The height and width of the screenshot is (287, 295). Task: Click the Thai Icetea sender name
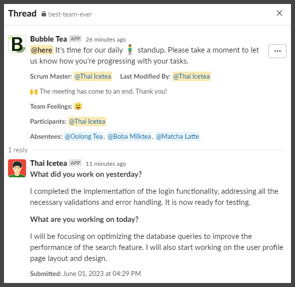click(x=49, y=163)
